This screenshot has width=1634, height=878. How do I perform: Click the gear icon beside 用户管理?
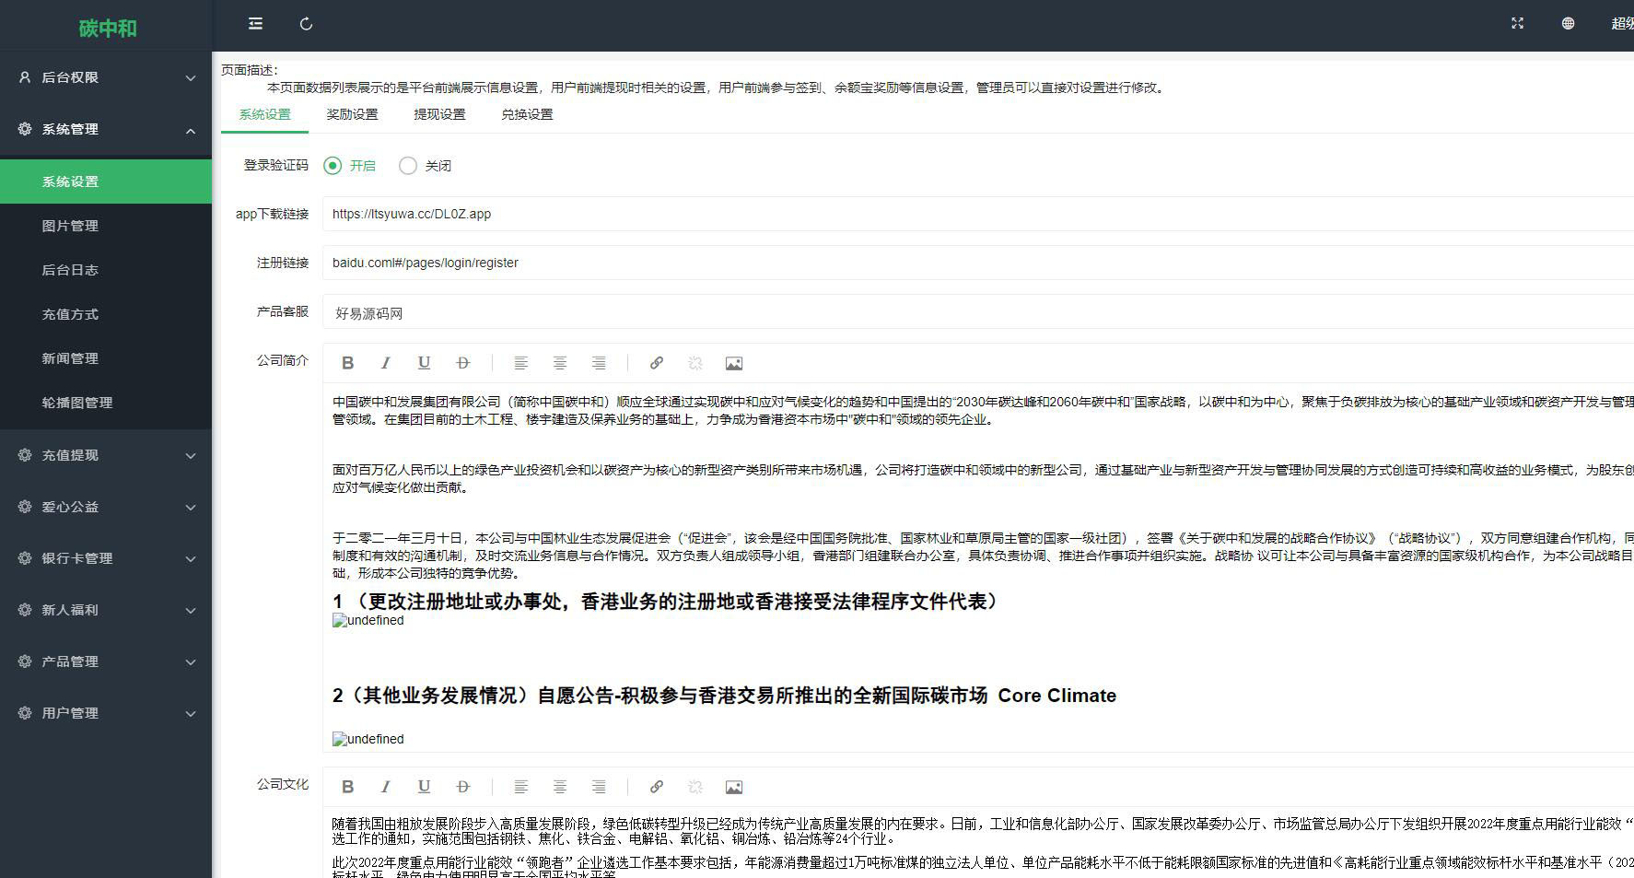click(x=25, y=713)
